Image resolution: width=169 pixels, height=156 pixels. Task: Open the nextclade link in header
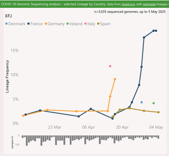pyautogui.click(x=149, y=4)
